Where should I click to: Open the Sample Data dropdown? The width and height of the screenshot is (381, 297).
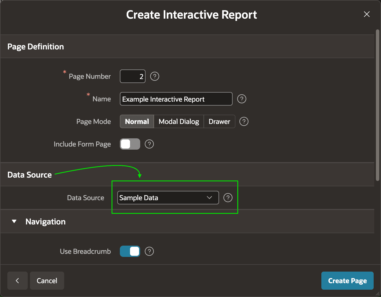click(x=168, y=198)
